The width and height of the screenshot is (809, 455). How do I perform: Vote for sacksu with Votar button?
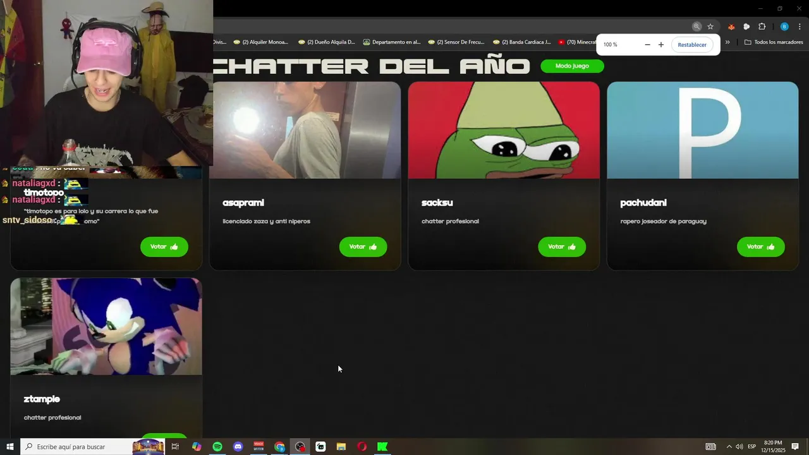click(x=562, y=246)
